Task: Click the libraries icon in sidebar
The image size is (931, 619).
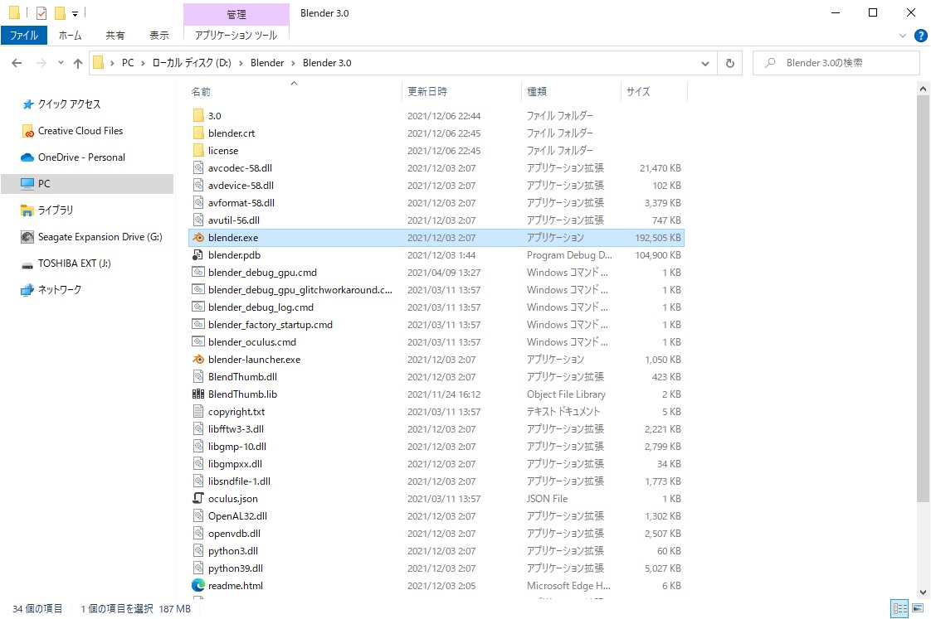Action: pos(27,210)
